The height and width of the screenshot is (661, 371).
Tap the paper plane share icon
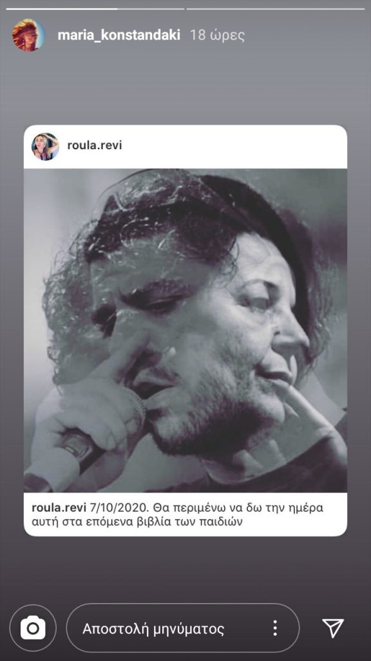[x=333, y=628]
